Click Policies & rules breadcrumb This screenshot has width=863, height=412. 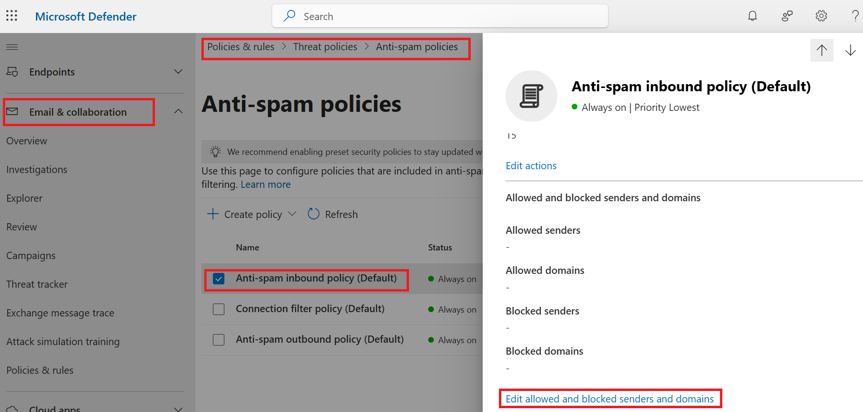click(241, 47)
